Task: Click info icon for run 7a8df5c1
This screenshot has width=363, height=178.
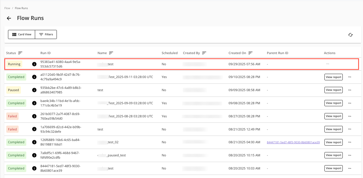Action: pos(34,155)
